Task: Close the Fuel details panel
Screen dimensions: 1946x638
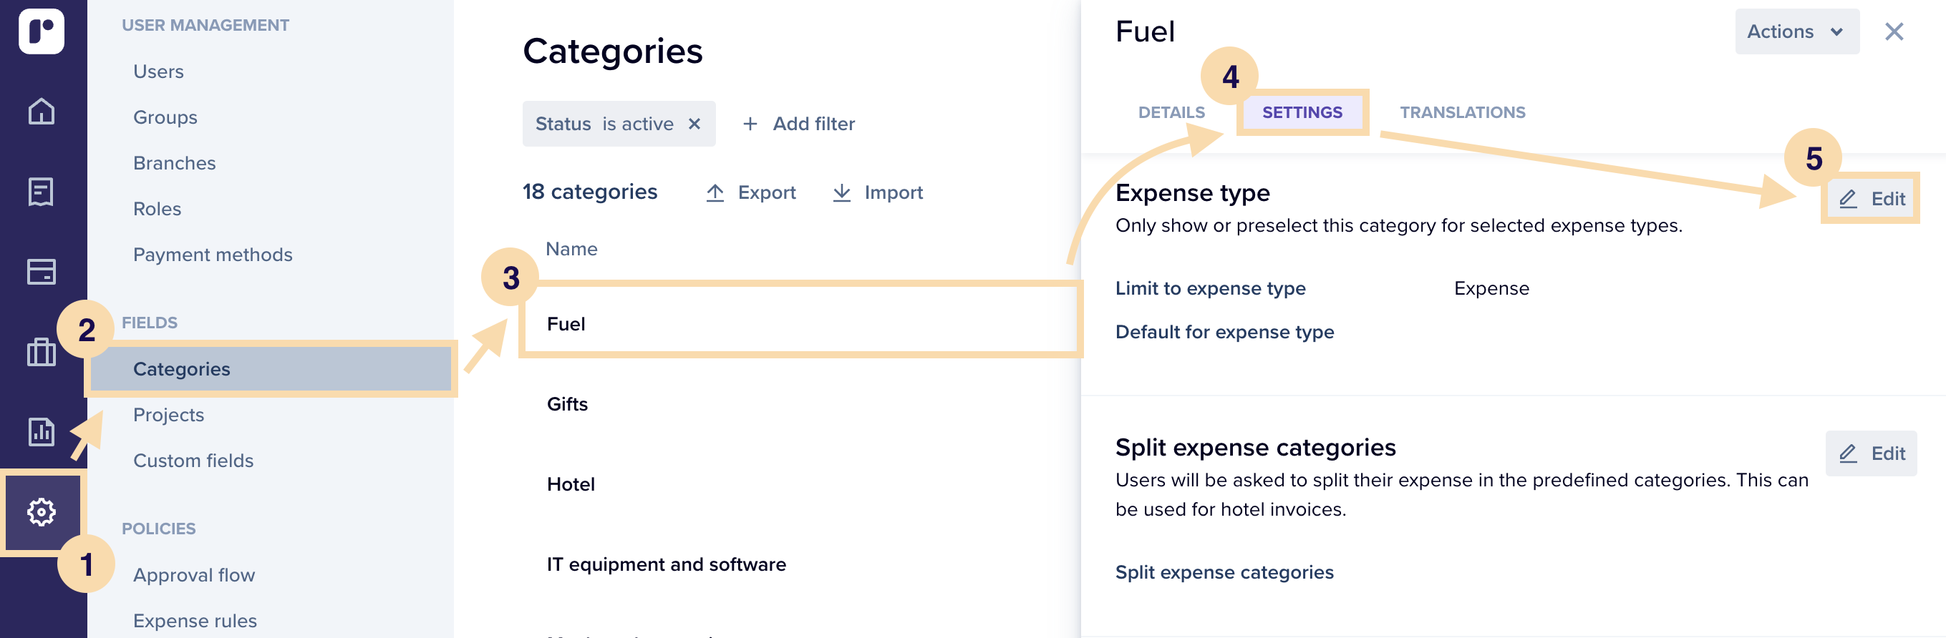Action: pyautogui.click(x=1894, y=31)
